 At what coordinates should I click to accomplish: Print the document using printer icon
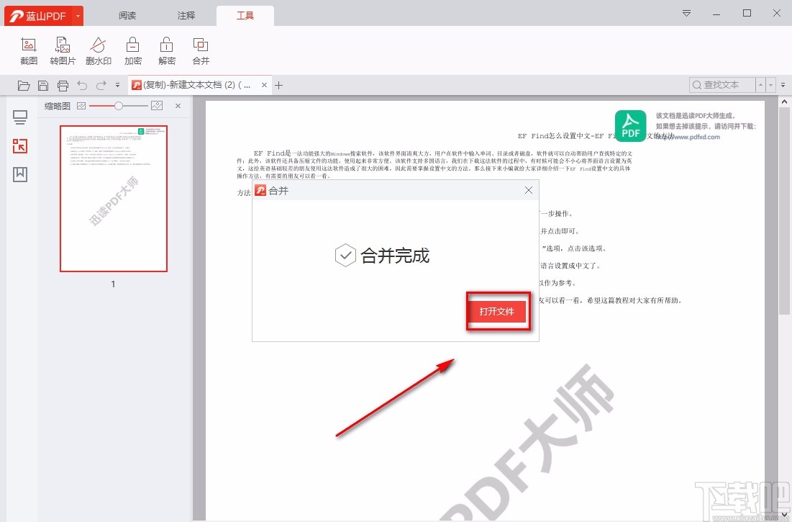[63, 86]
